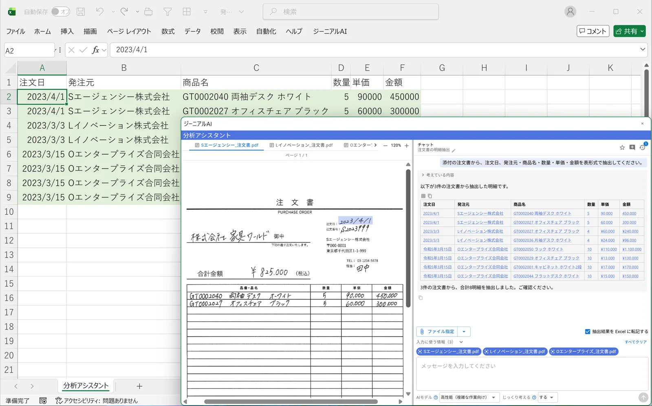This screenshot has height=406, width=652.
Task: Click the chat message input field
Action: pyautogui.click(x=532, y=373)
